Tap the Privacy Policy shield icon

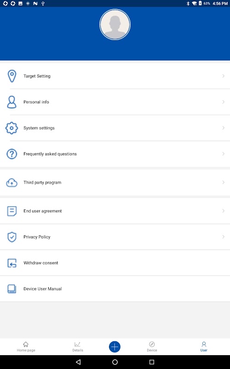[x=12, y=237]
